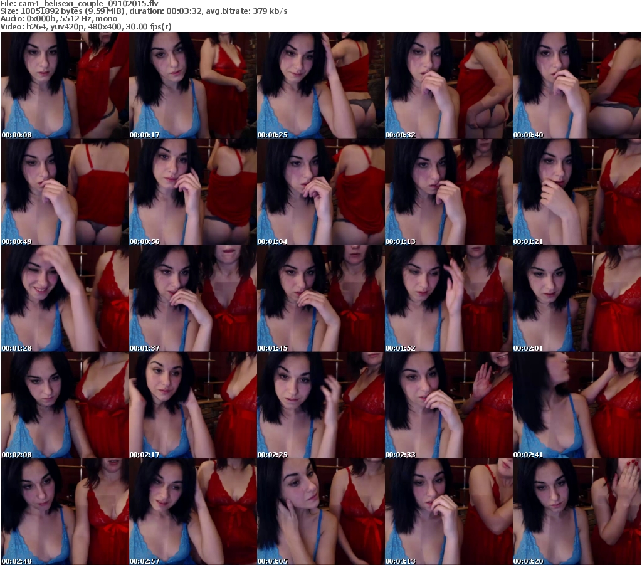Pick the frame stamped 00:00:56

(x=193, y=192)
